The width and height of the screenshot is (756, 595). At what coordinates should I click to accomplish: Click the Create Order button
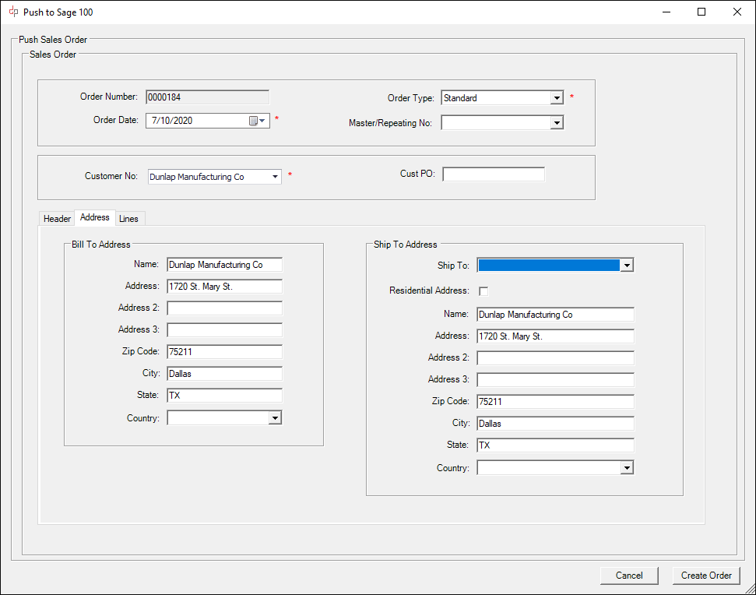(x=706, y=576)
